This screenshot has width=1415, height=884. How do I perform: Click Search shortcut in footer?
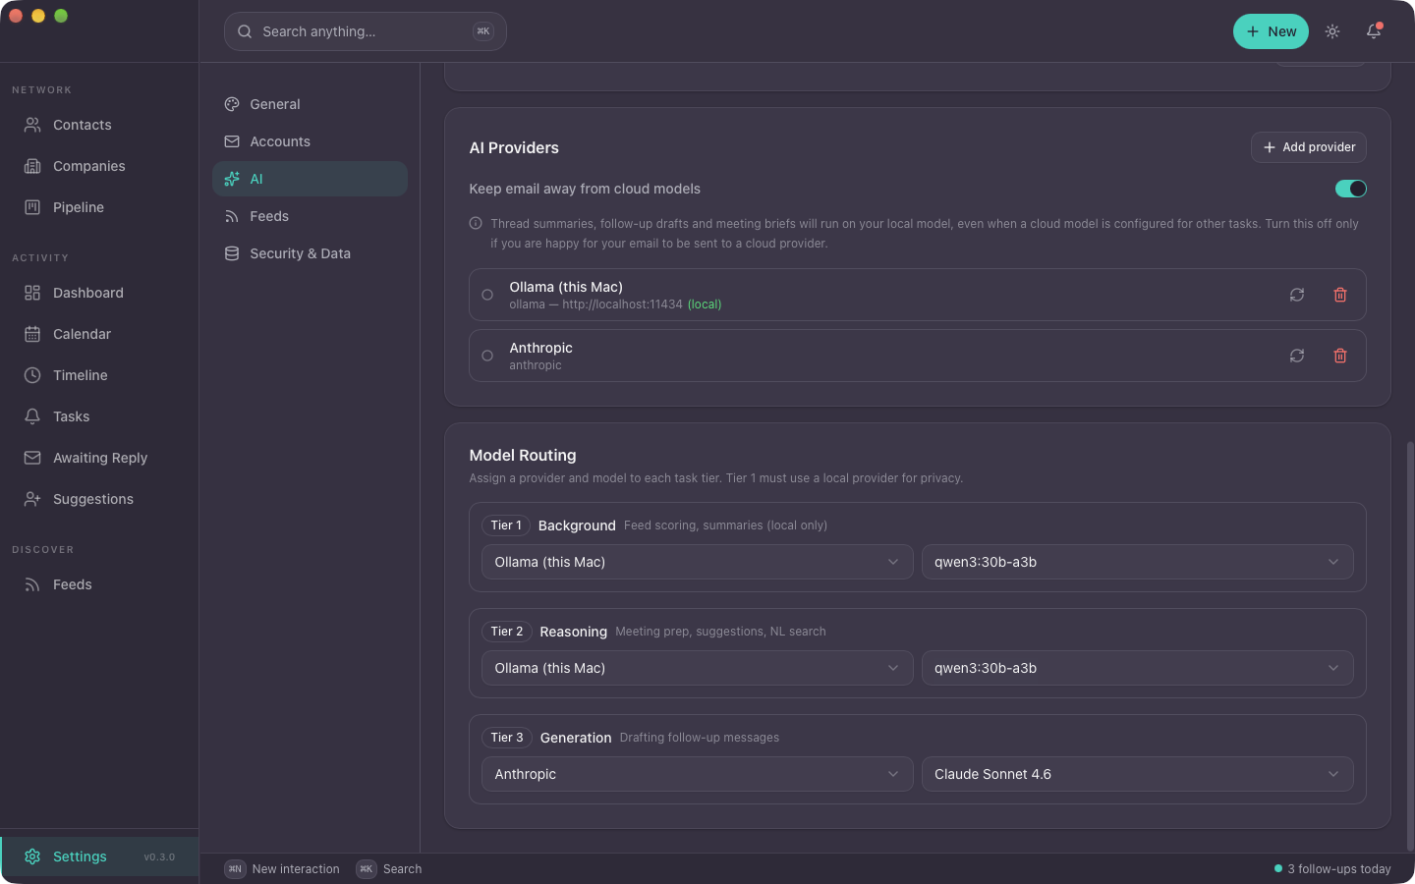coord(389,869)
